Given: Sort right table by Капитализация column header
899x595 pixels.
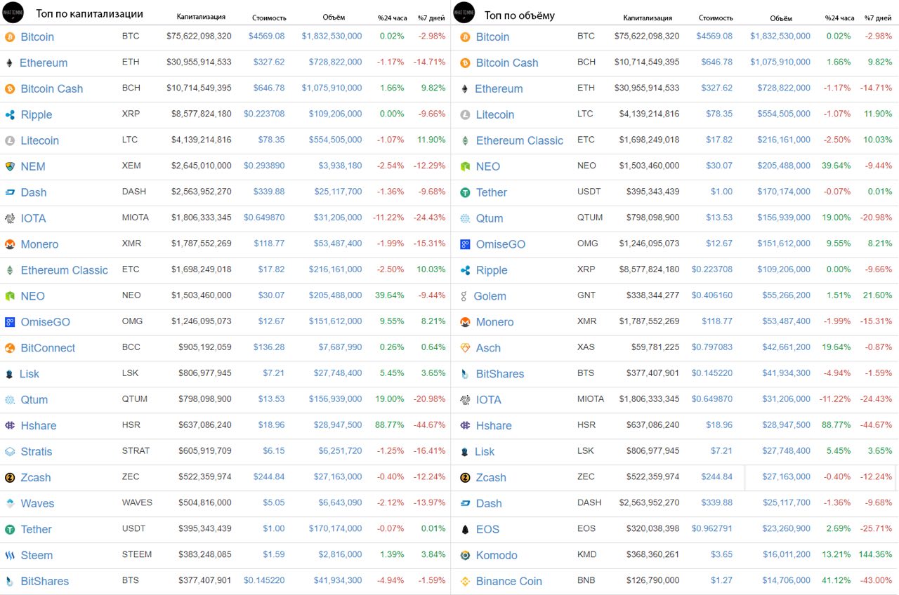Looking at the screenshot, I should click(x=648, y=18).
